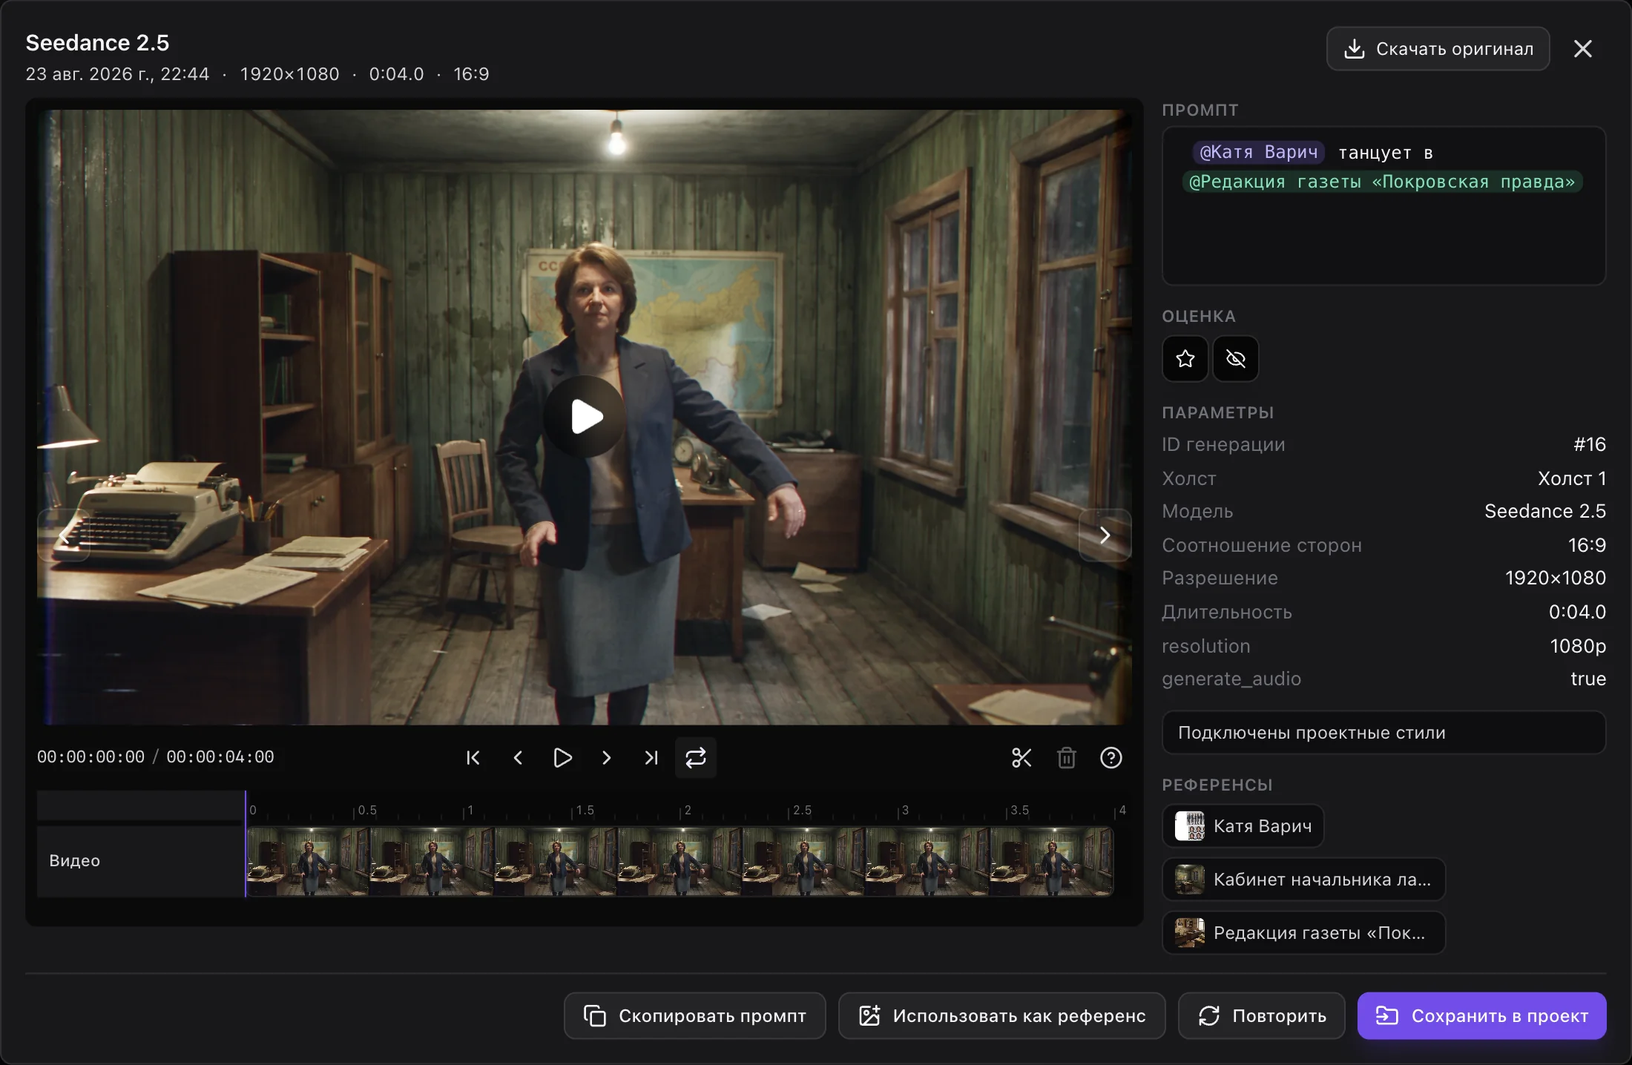Viewport: 1632px width, 1065px height.
Task: Open the help question mark icon
Action: coord(1111,757)
